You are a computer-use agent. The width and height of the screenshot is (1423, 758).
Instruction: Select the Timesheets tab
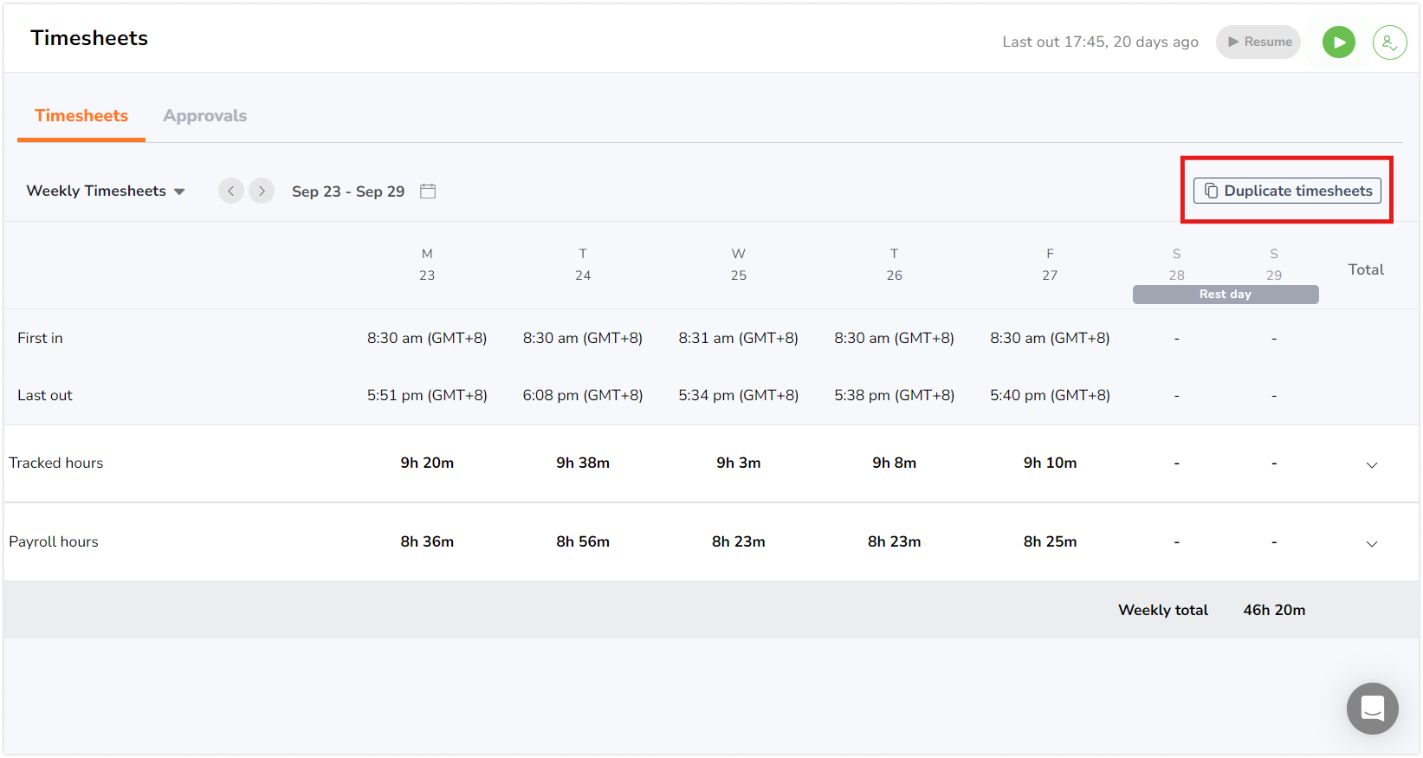coord(81,116)
